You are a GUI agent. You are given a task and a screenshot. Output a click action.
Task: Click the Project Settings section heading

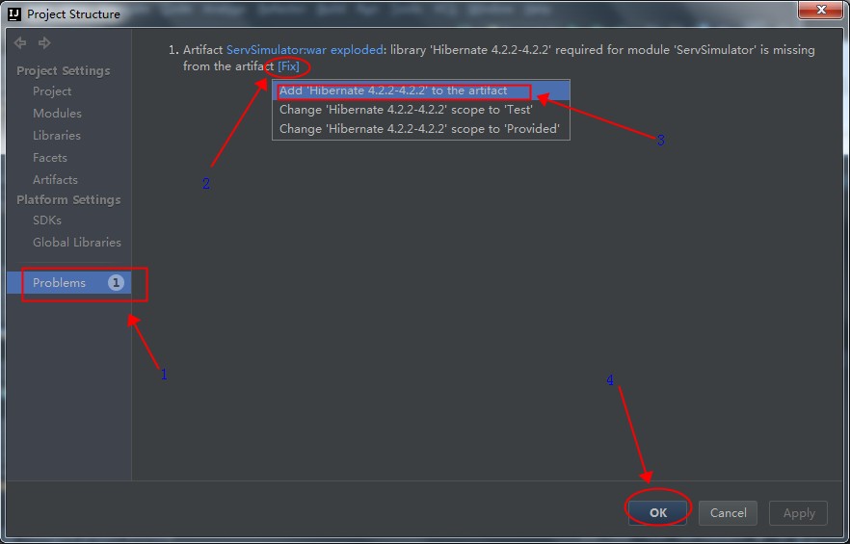point(63,71)
